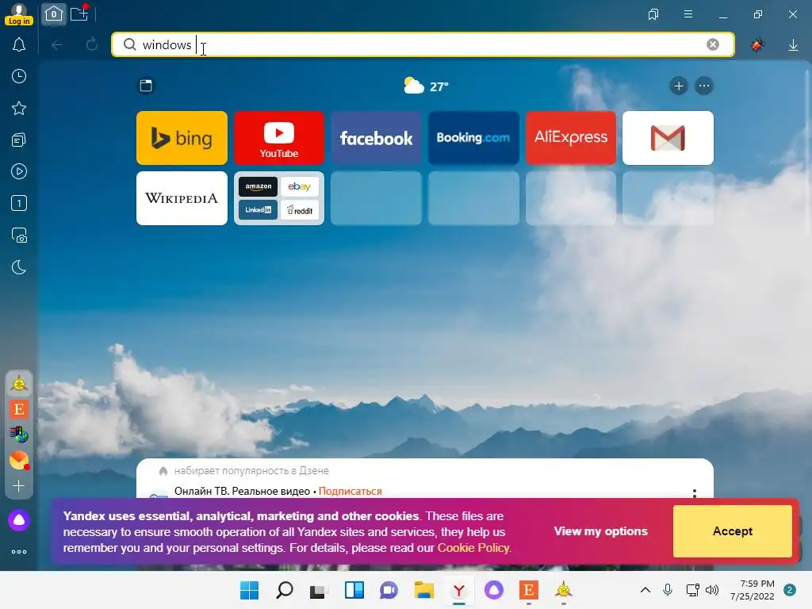Open the Gmail tile
Viewport: 812px width, 609px height.
[x=668, y=138]
